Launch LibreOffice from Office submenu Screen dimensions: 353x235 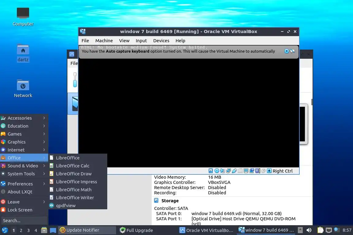click(78, 158)
